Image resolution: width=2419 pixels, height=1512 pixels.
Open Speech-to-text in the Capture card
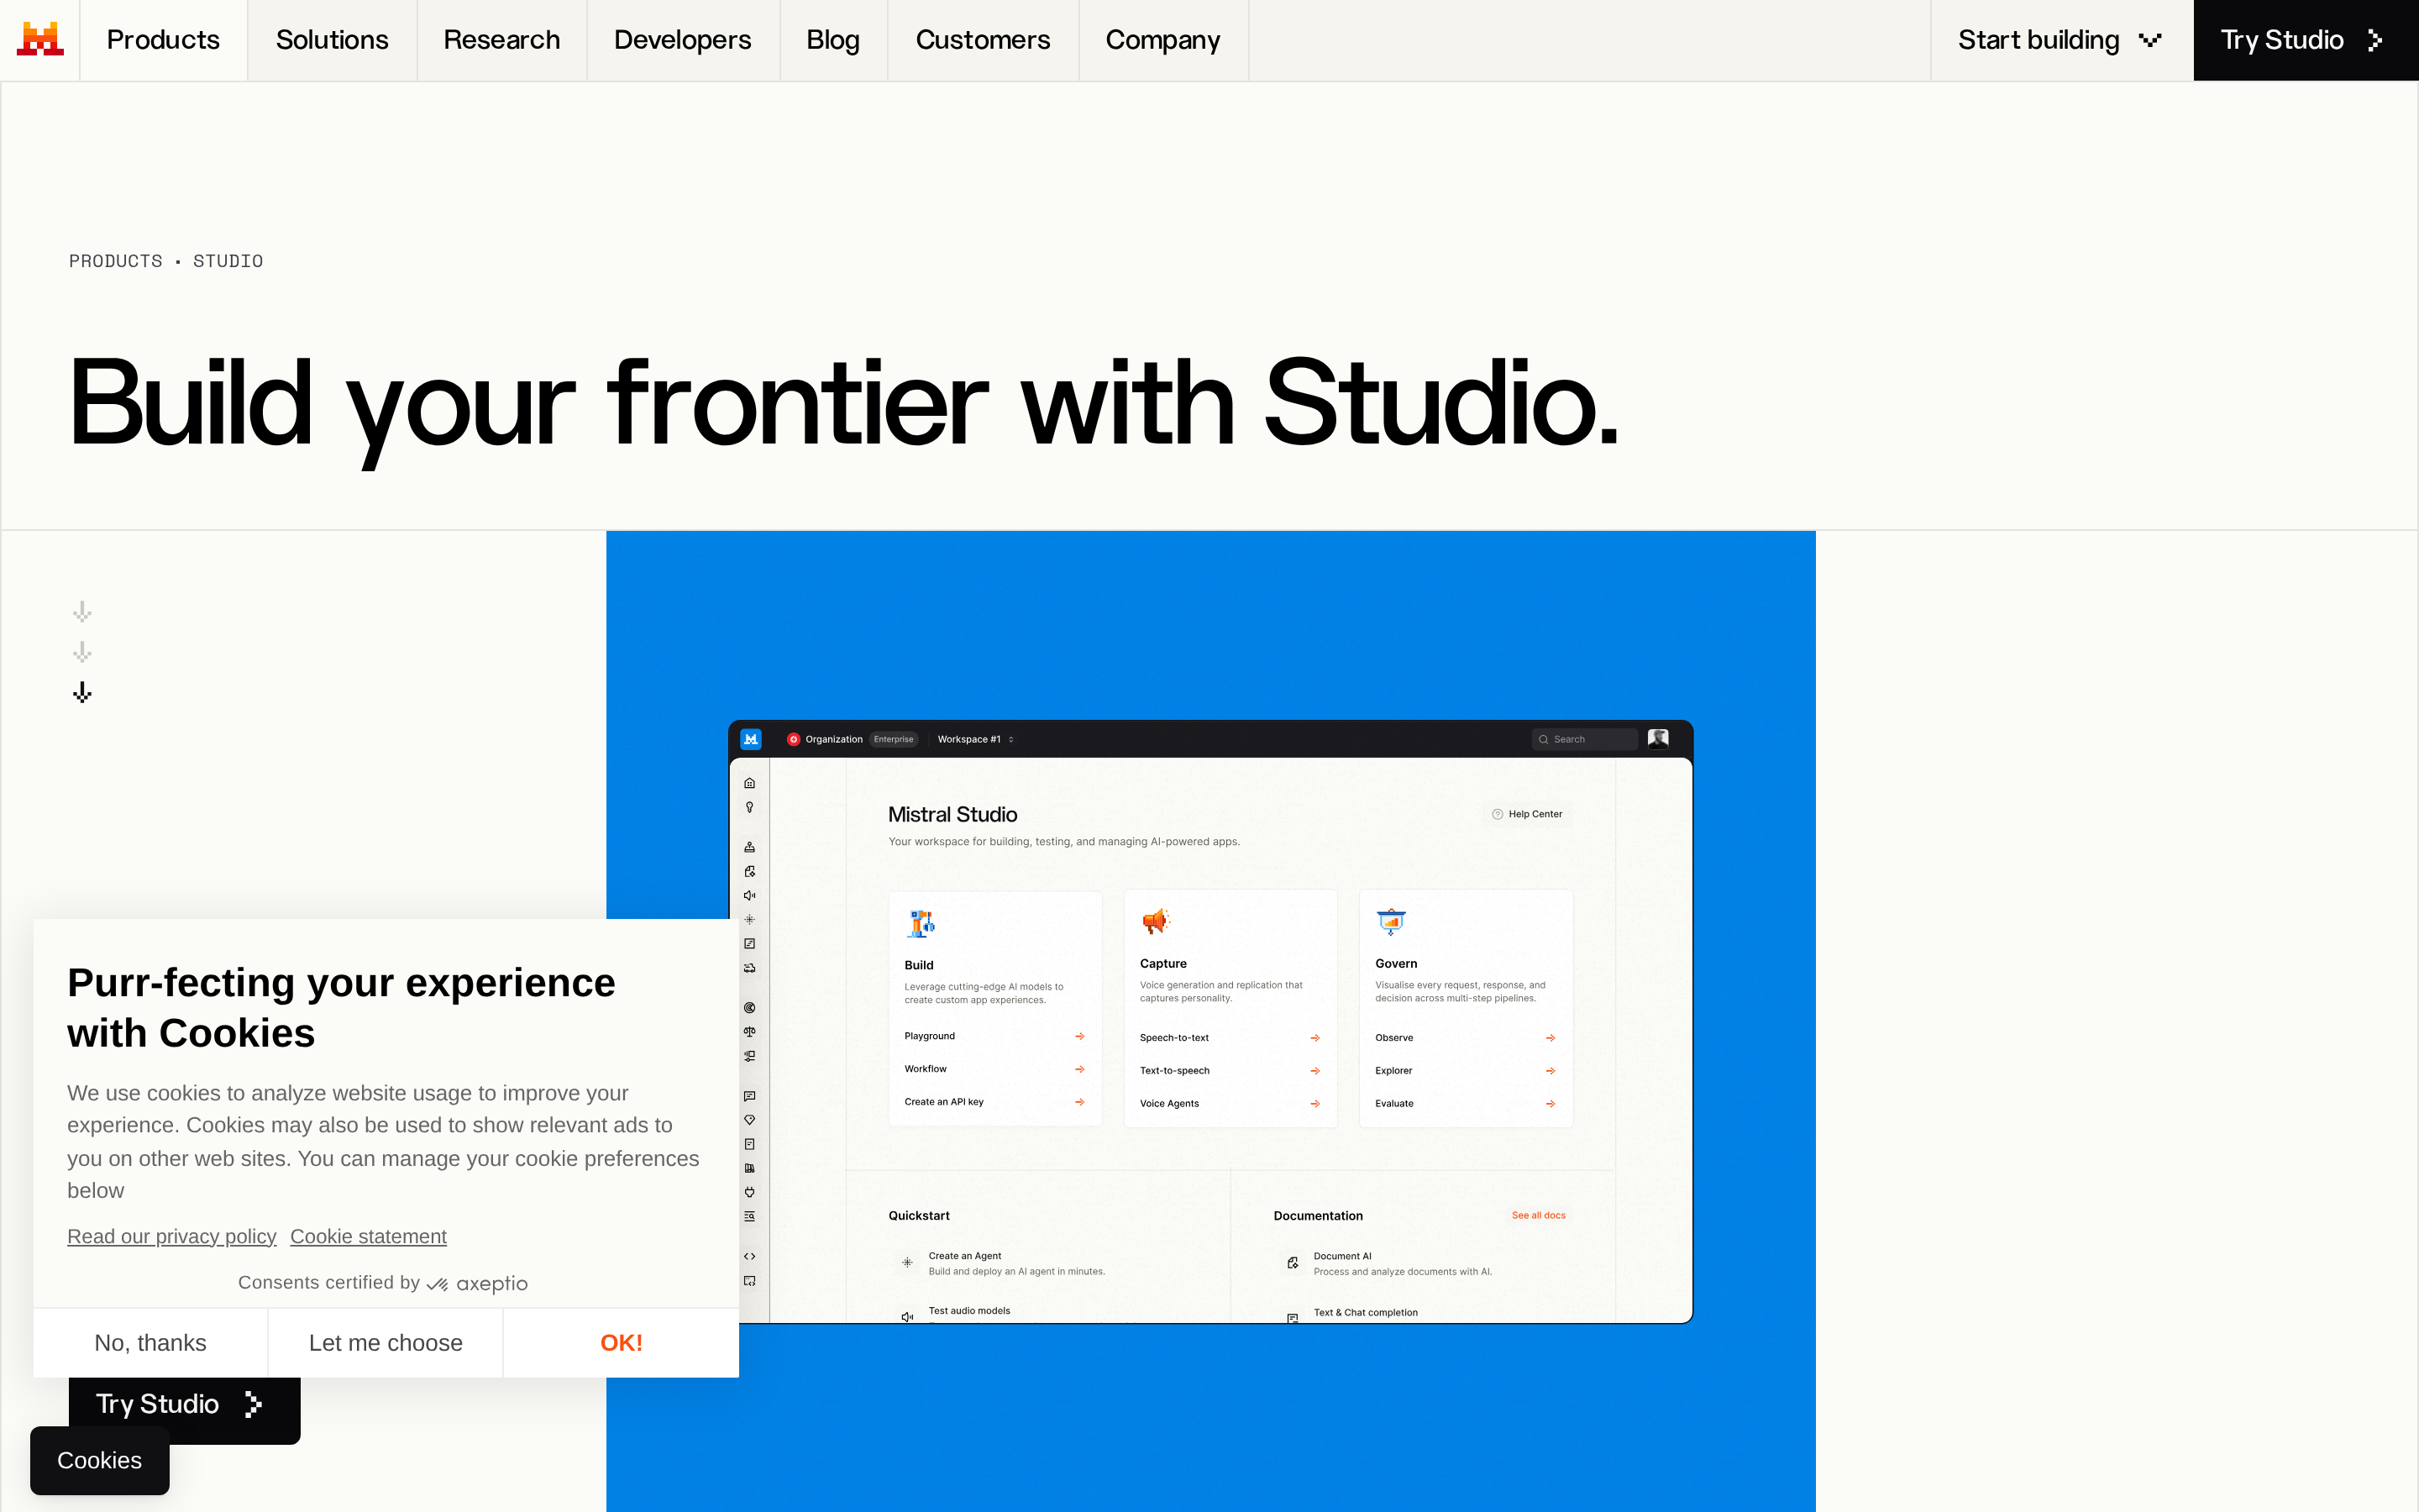click(x=1230, y=1038)
